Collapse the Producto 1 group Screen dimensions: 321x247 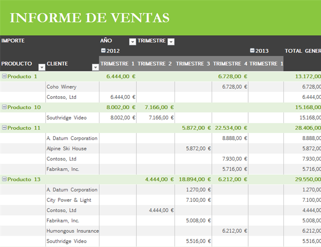point(4,76)
